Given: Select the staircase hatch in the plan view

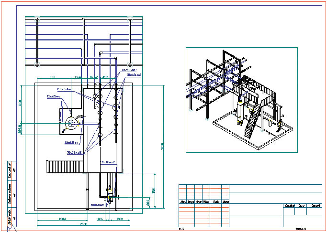Looking at the screenshot, I should point(64,167).
